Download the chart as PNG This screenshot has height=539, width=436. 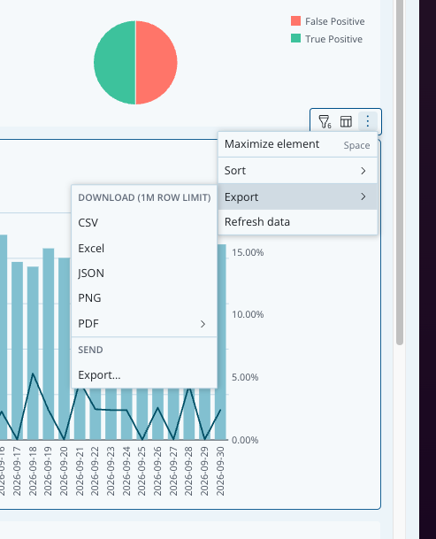144,297
